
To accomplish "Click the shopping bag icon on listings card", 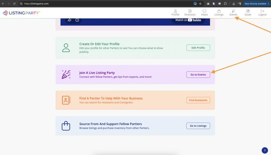I will click(66, 126).
